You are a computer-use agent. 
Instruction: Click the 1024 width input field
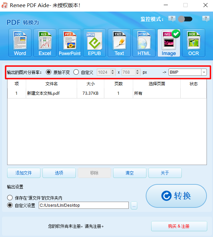(104, 72)
